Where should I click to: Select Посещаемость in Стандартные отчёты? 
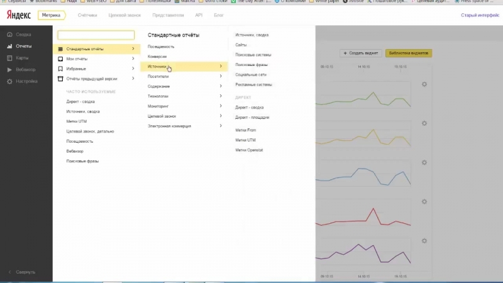(x=161, y=47)
